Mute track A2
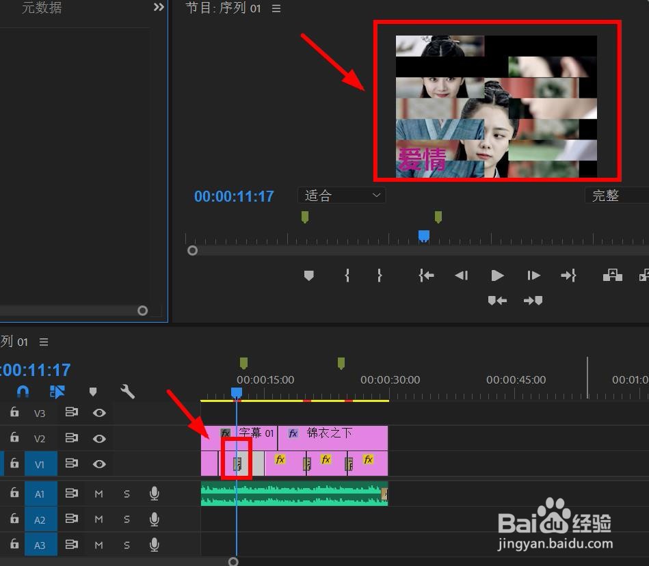649x566 pixels. [98, 520]
